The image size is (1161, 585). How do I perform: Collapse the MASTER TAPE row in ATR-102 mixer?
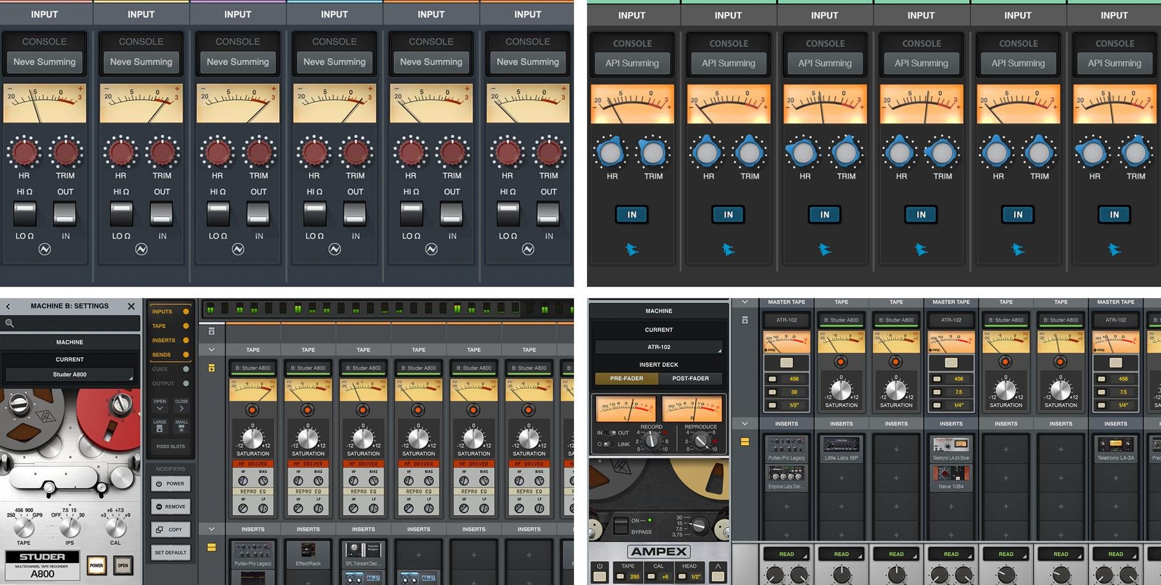745,302
